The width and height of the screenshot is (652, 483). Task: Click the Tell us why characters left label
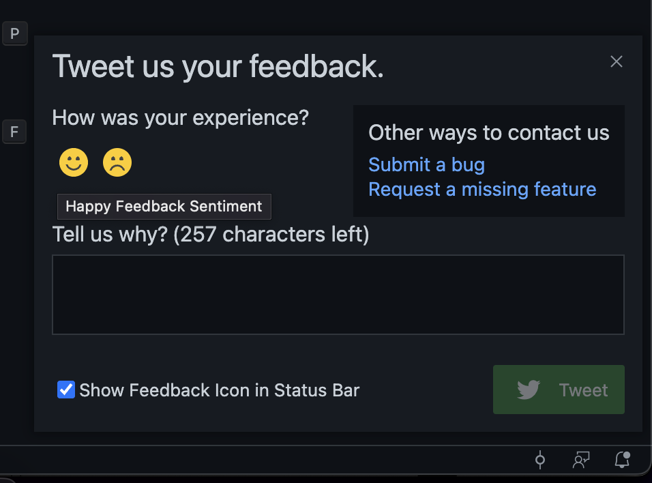click(211, 235)
